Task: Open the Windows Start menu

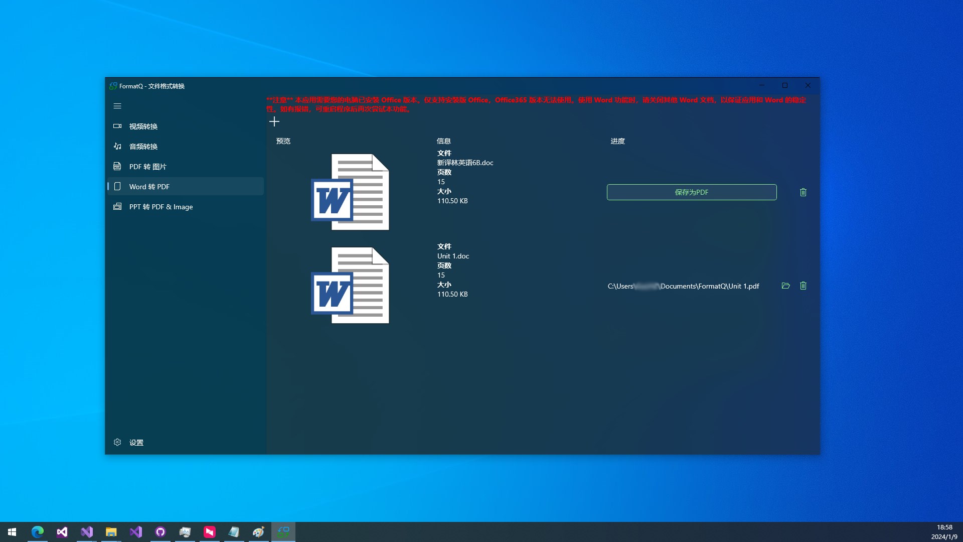Action: pos(12,532)
